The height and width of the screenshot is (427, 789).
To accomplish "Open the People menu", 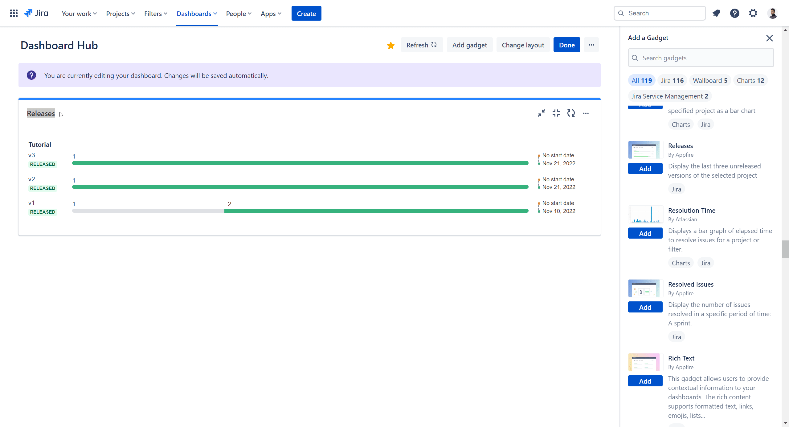I will click(239, 14).
